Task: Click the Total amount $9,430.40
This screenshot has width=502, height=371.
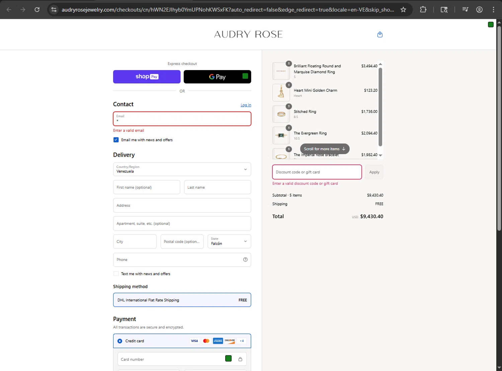Action: (x=371, y=217)
